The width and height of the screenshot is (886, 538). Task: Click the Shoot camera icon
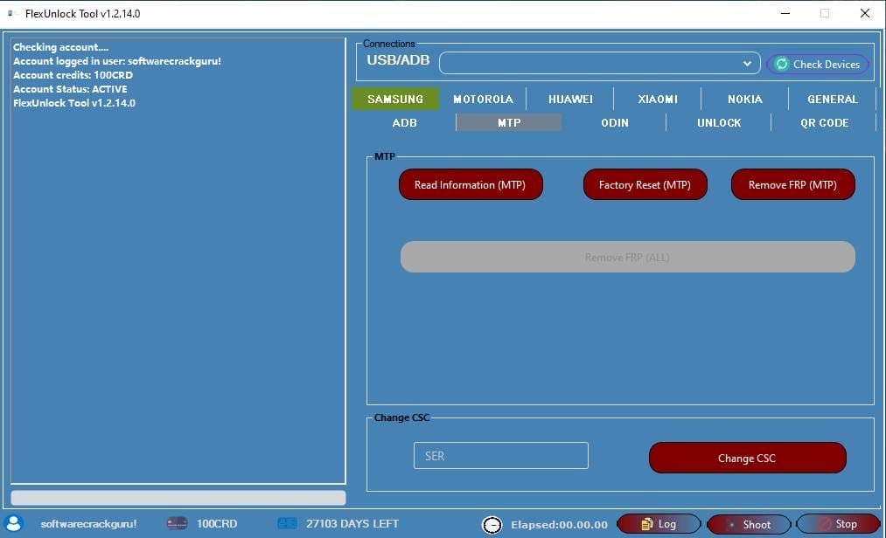point(731,524)
